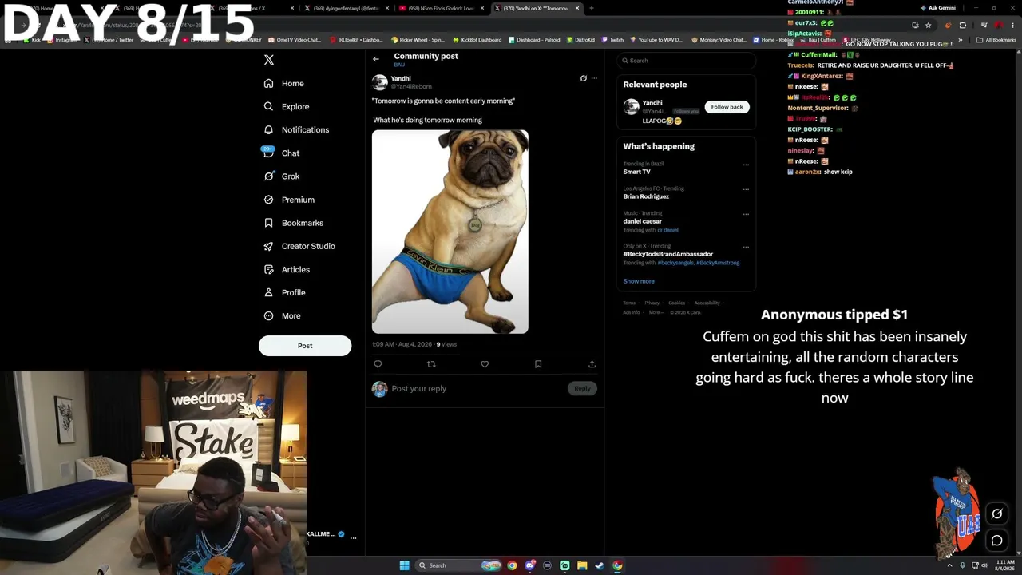Viewport: 1022px width, 575px height.
Task: Open the Picker Wheel bookmark
Action: click(x=418, y=39)
